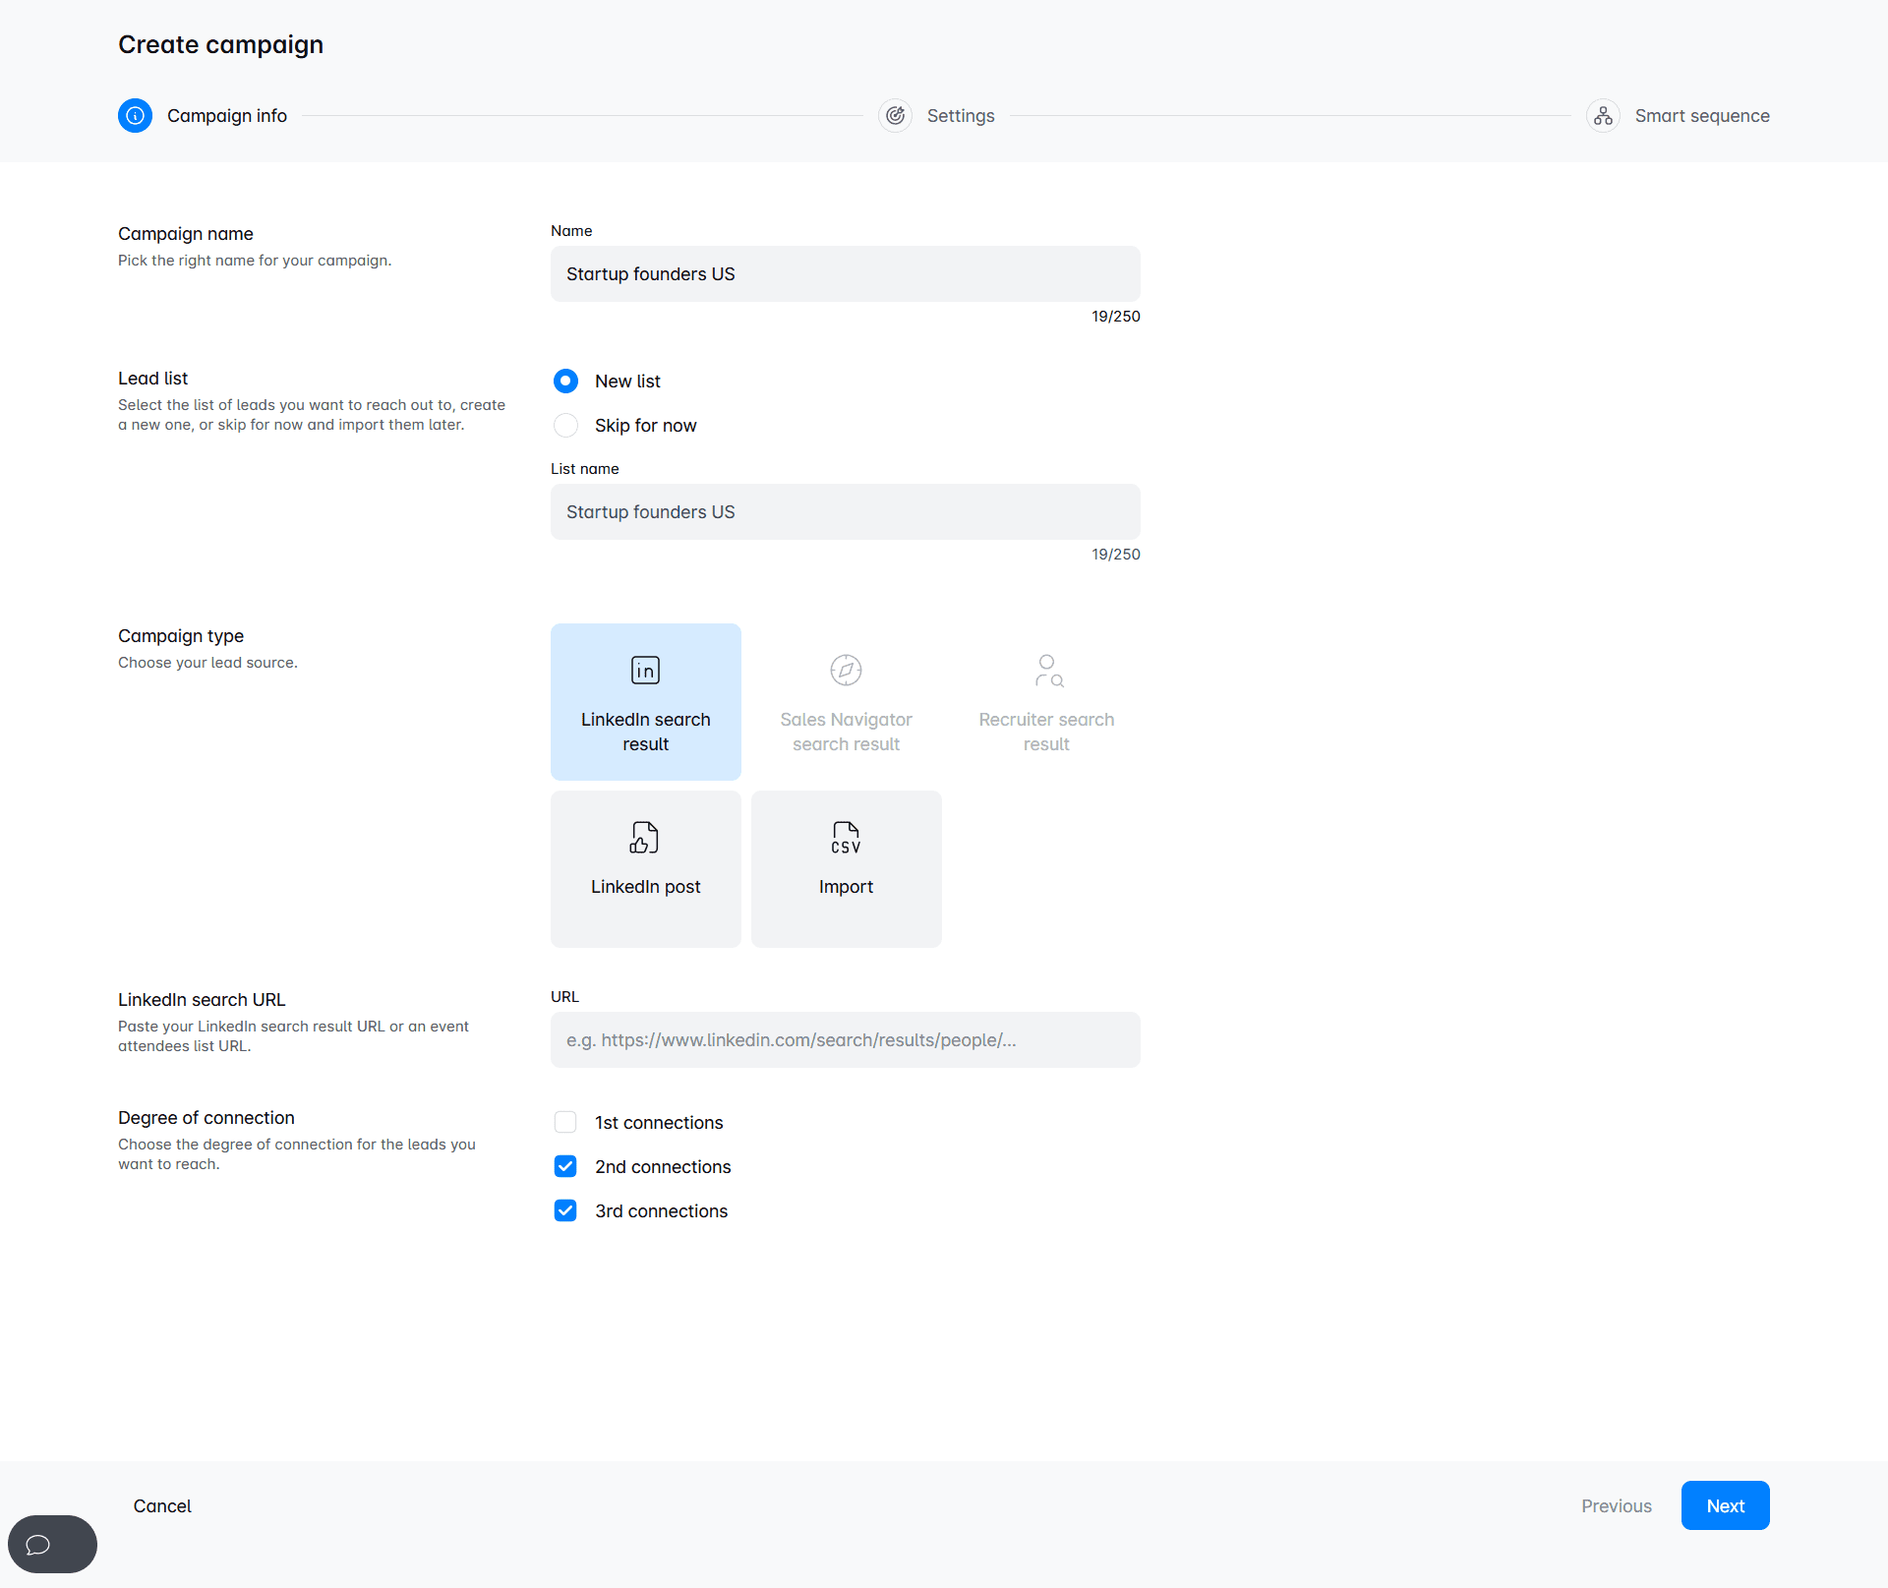Image resolution: width=1888 pixels, height=1588 pixels.
Task: Go to the Smart sequence step tab
Action: (1678, 116)
